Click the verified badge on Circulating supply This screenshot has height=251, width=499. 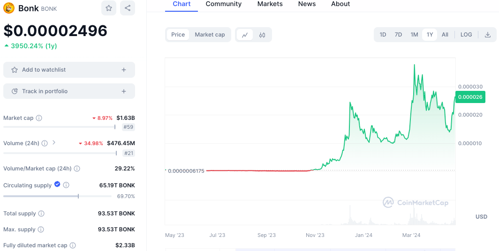coord(57,184)
